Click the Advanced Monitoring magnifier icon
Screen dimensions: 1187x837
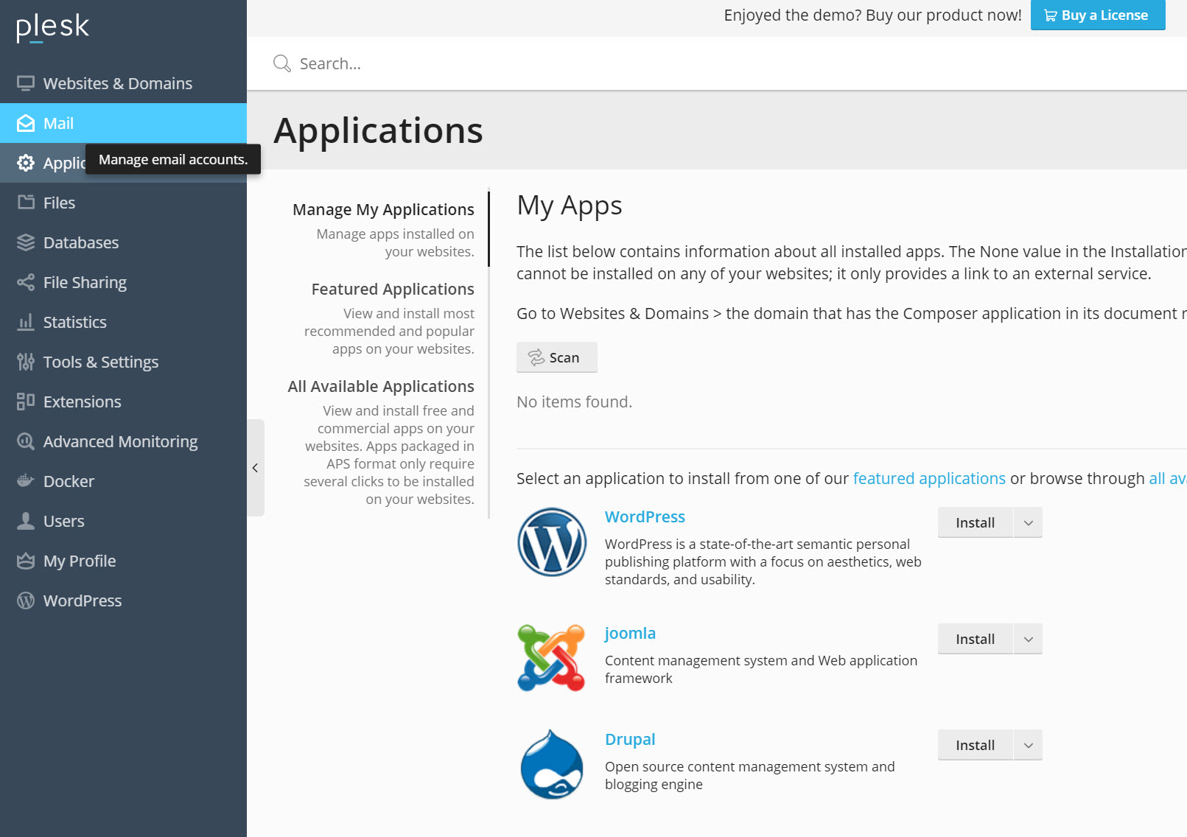pos(26,441)
